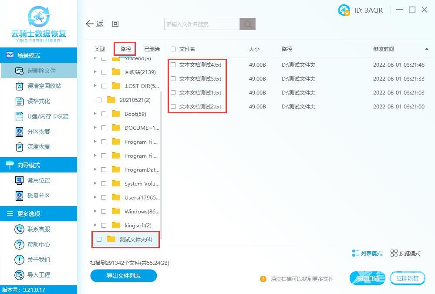435x294 pixels.
Task: Check the 文本文档测试1.txt checkbox
Action: point(173,92)
